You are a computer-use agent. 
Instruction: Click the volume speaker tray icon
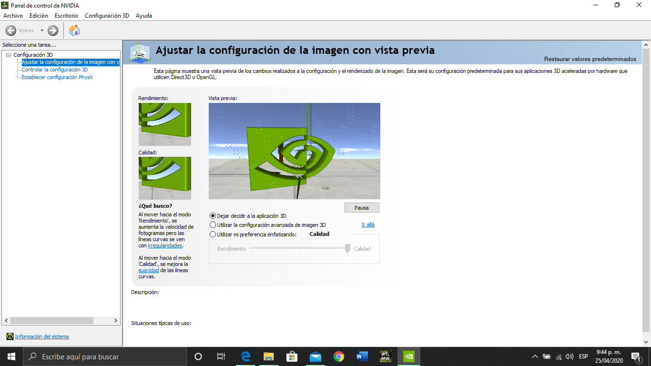tap(570, 356)
